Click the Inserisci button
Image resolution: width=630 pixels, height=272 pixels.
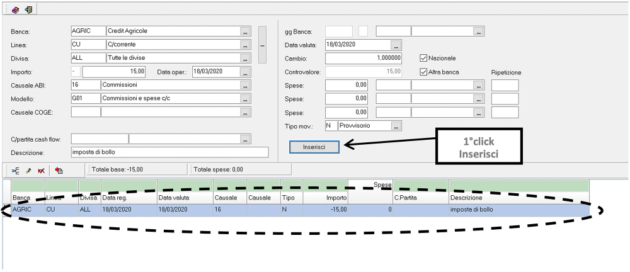pyautogui.click(x=314, y=146)
